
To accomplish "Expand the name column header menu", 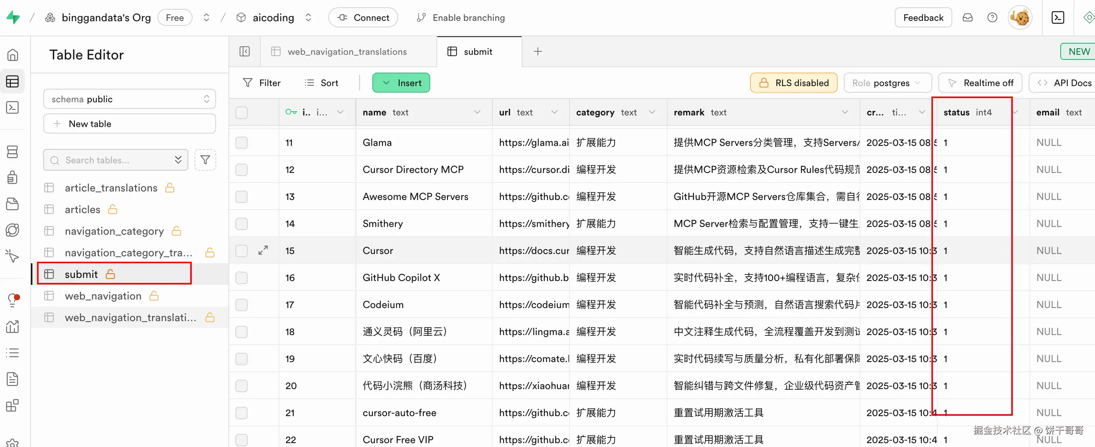I will tap(477, 112).
